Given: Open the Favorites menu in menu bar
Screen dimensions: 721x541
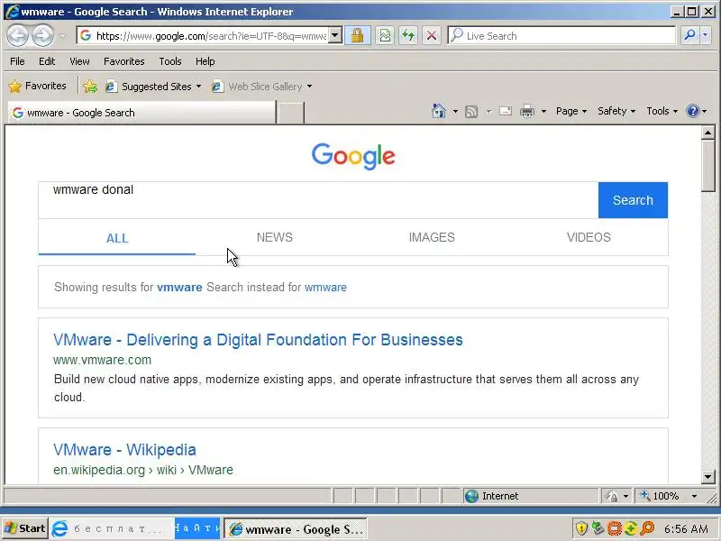Looking at the screenshot, I should pyautogui.click(x=124, y=61).
